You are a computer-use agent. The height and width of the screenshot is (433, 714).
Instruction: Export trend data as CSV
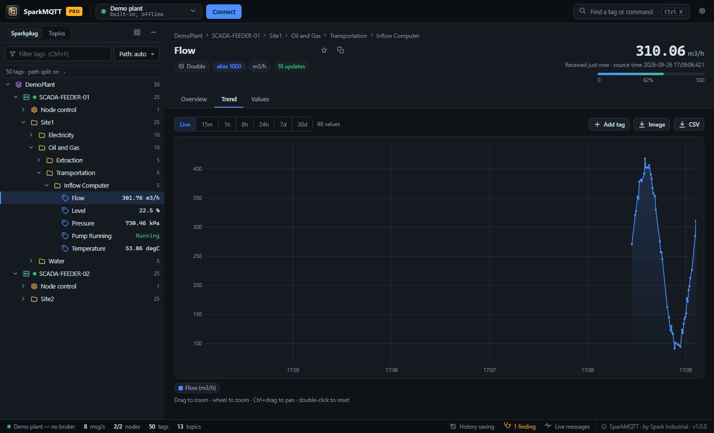pyautogui.click(x=689, y=125)
